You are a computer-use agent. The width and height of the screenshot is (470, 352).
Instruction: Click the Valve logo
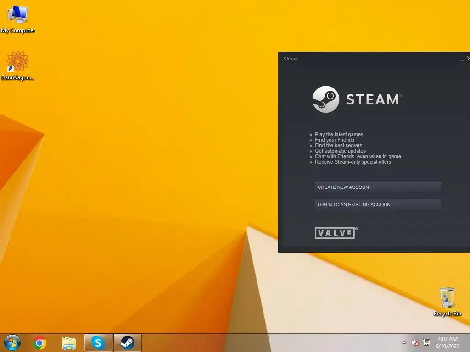click(336, 233)
